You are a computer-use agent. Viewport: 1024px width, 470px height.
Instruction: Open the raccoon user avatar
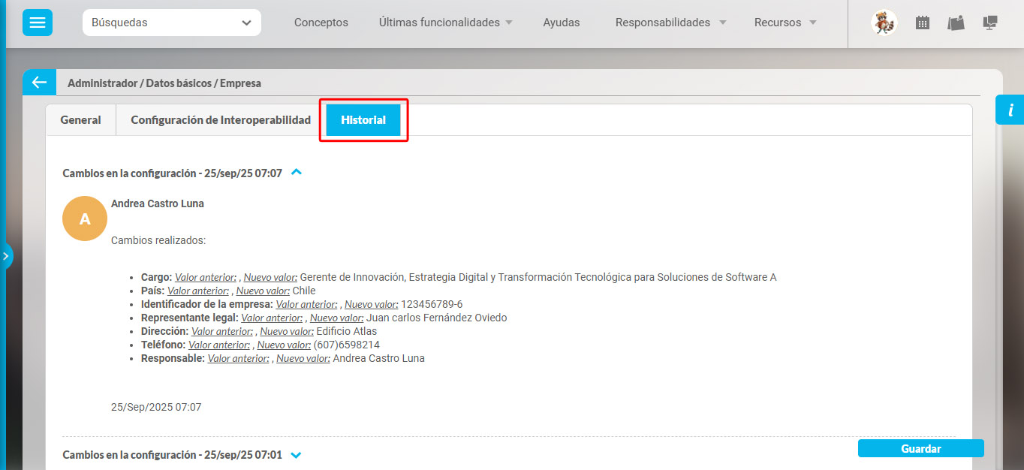(x=884, y=23)
